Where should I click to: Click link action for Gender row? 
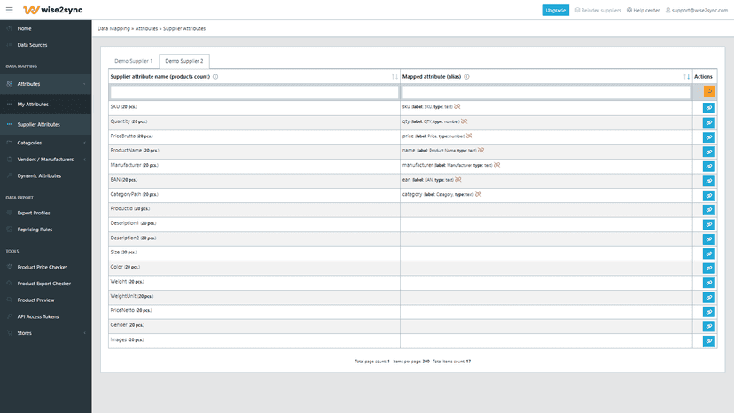point(708,326)
